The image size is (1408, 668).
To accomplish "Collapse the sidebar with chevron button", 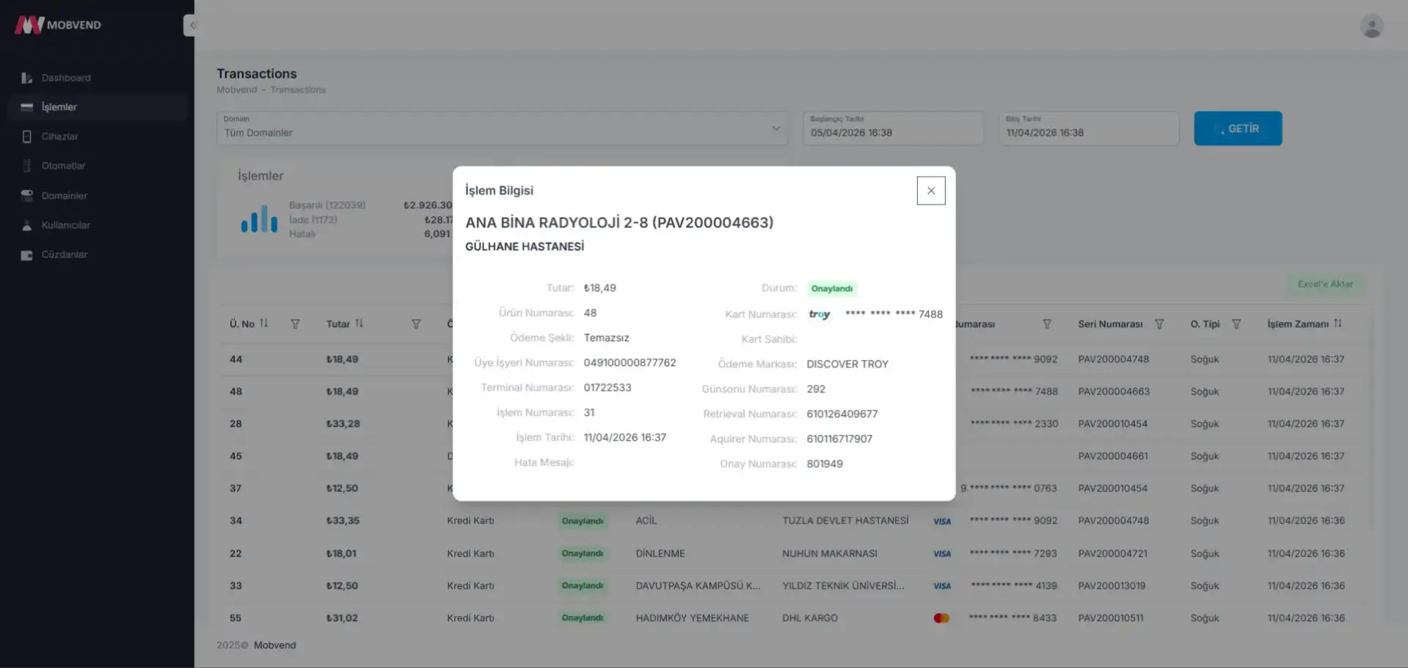I will pos(190,25).
